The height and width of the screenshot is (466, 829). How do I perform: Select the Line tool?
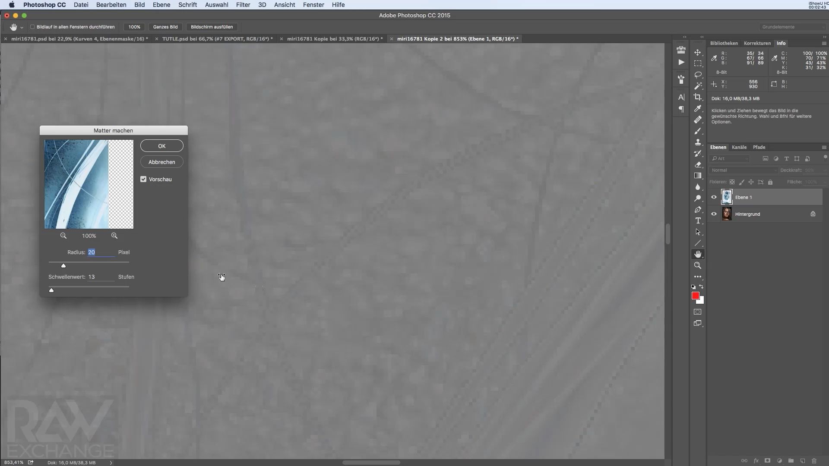coord(697,243)
